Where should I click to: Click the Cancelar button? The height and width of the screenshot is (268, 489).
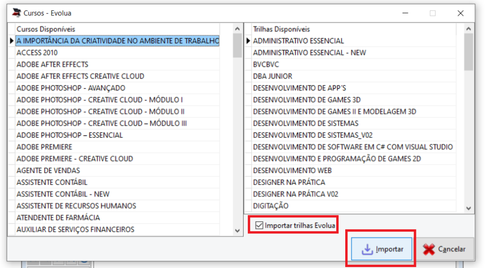(445, 249)
